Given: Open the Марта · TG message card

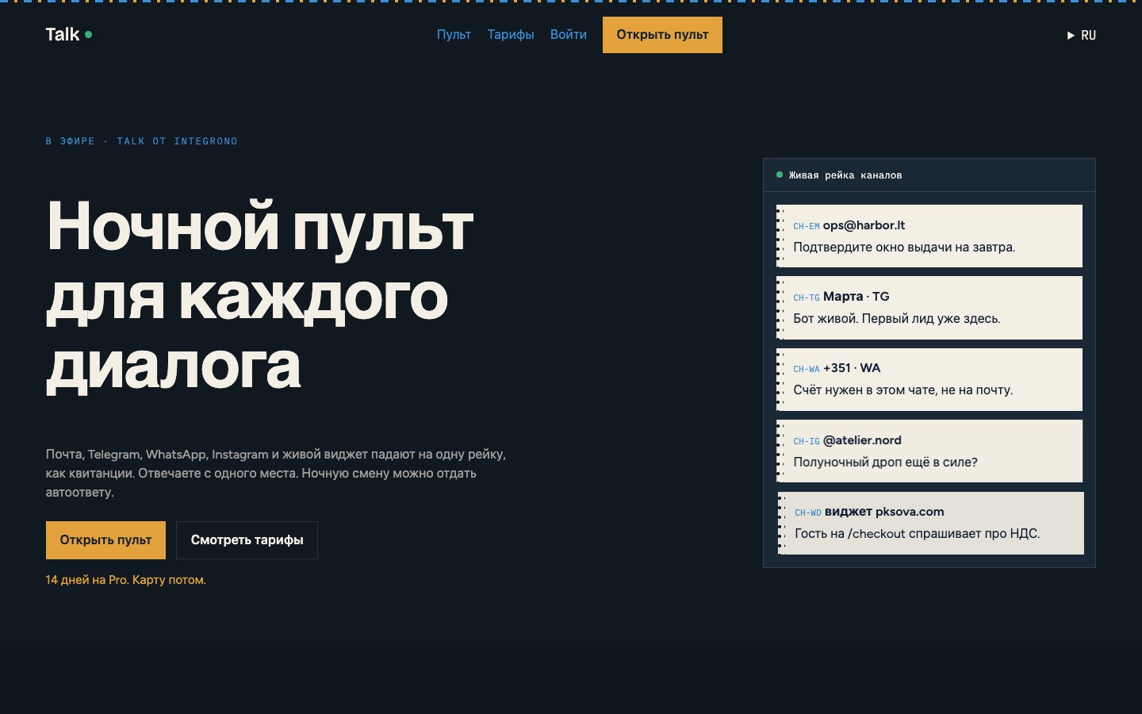Looking at the screenshot, I should [x=929, y=308].
